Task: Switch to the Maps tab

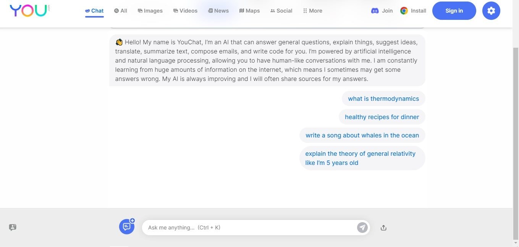Action: tap(249, 11)
